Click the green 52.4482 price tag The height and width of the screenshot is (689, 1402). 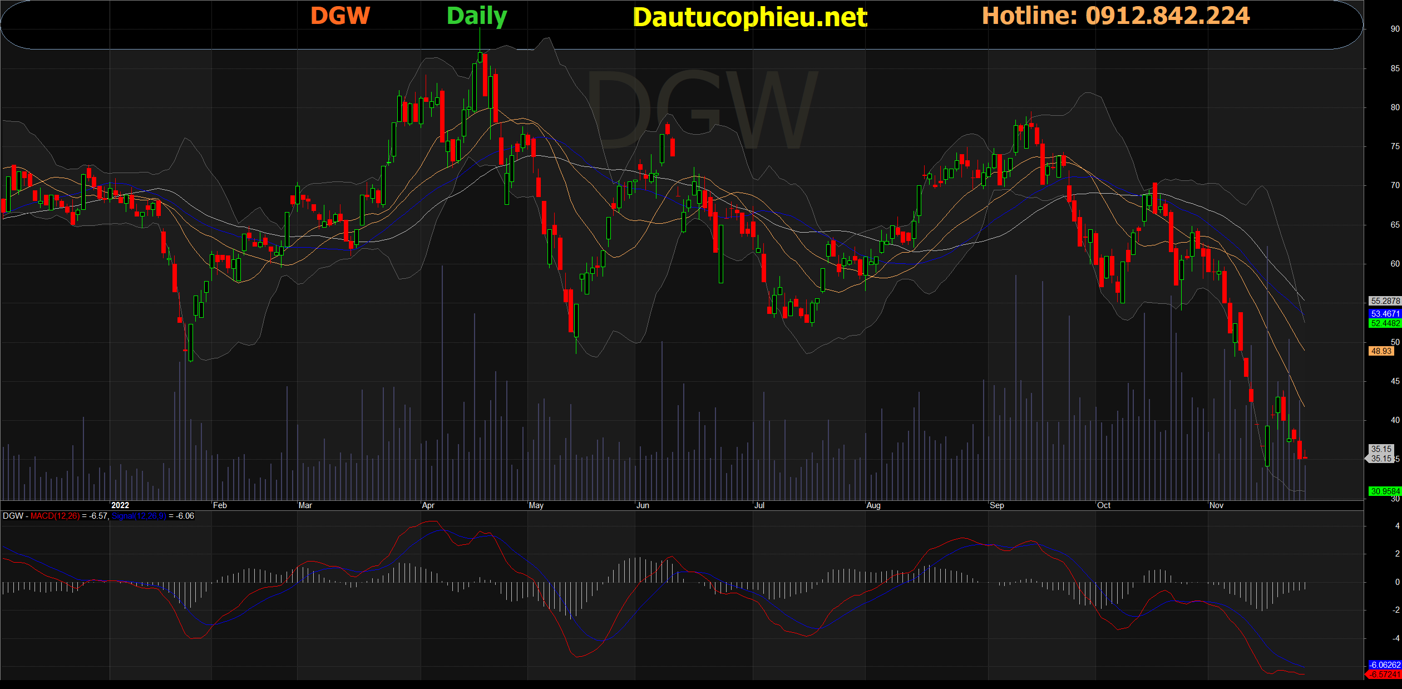(1385, 323)
